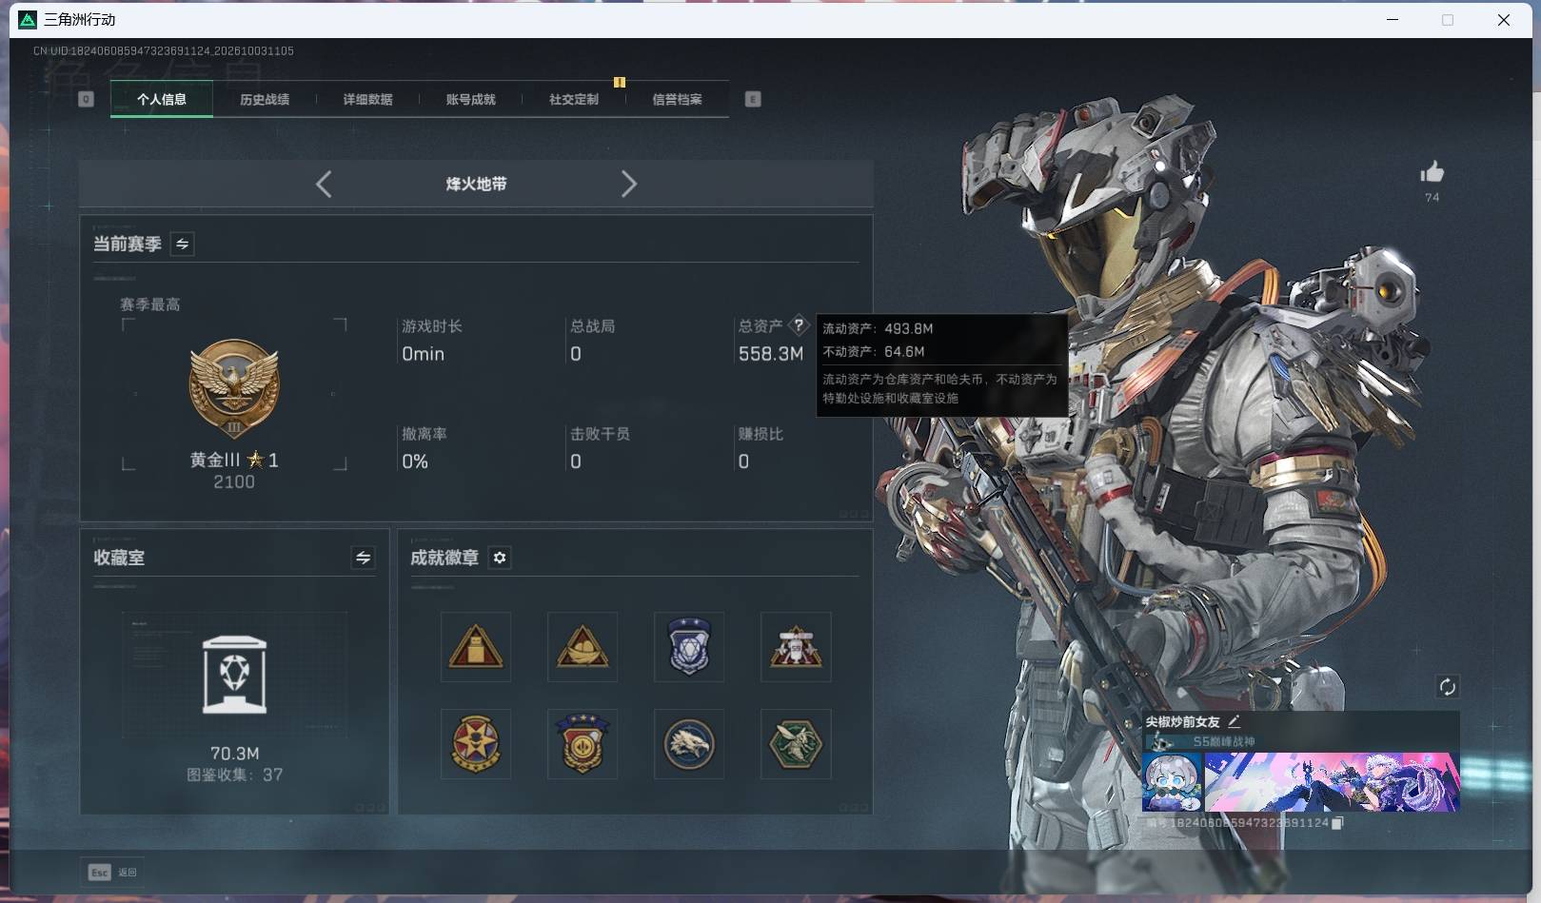Click the E next-tab key icon
The height and width of the screenshot is (903, 1541).
pos(753,99)
